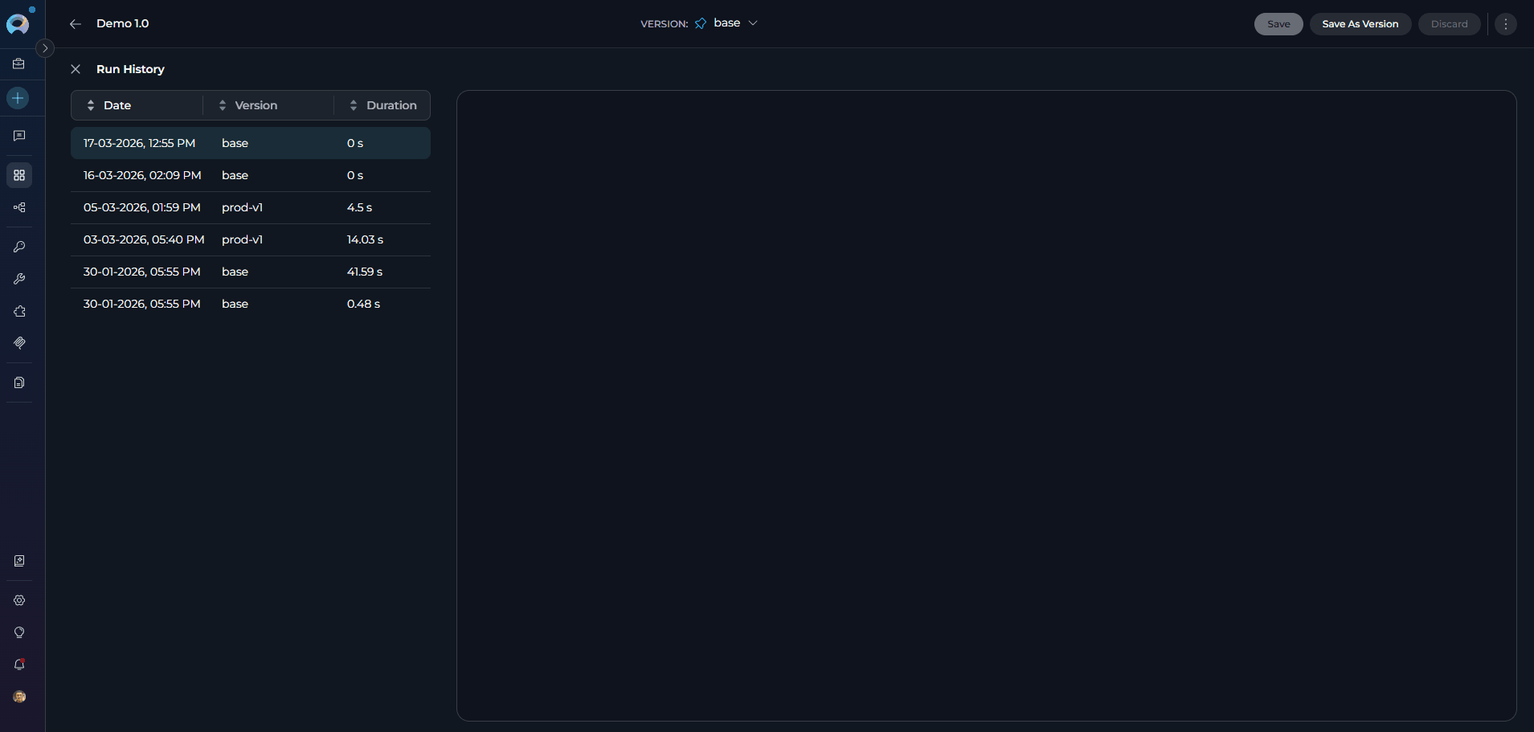
Task: Open the grid apps icon
Action: point(19,175)
